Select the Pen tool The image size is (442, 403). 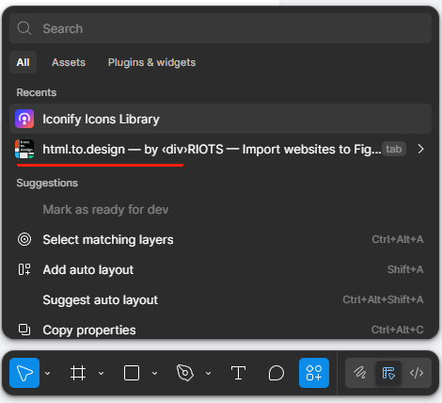pyautogui.click(x=185, y=373)
